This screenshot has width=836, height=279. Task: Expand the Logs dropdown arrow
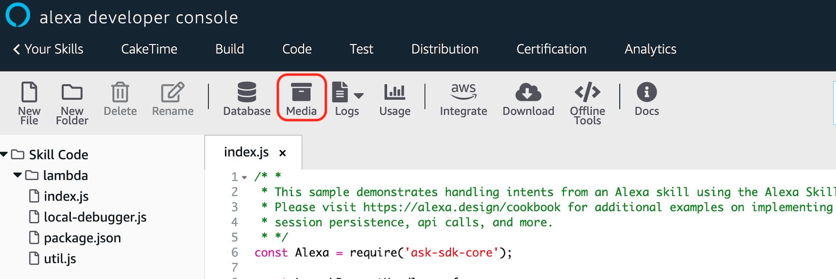359,95
